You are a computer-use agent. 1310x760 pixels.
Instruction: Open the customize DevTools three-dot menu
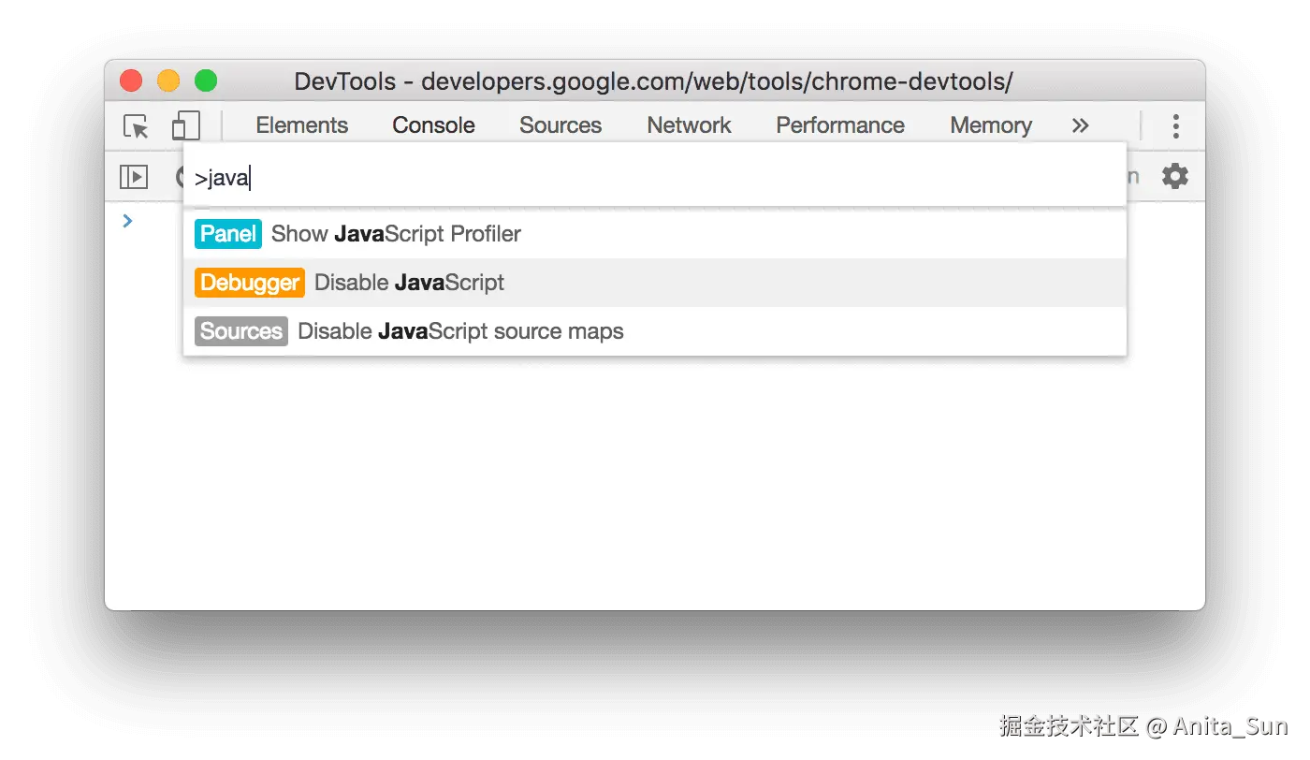coord(1175,124)
